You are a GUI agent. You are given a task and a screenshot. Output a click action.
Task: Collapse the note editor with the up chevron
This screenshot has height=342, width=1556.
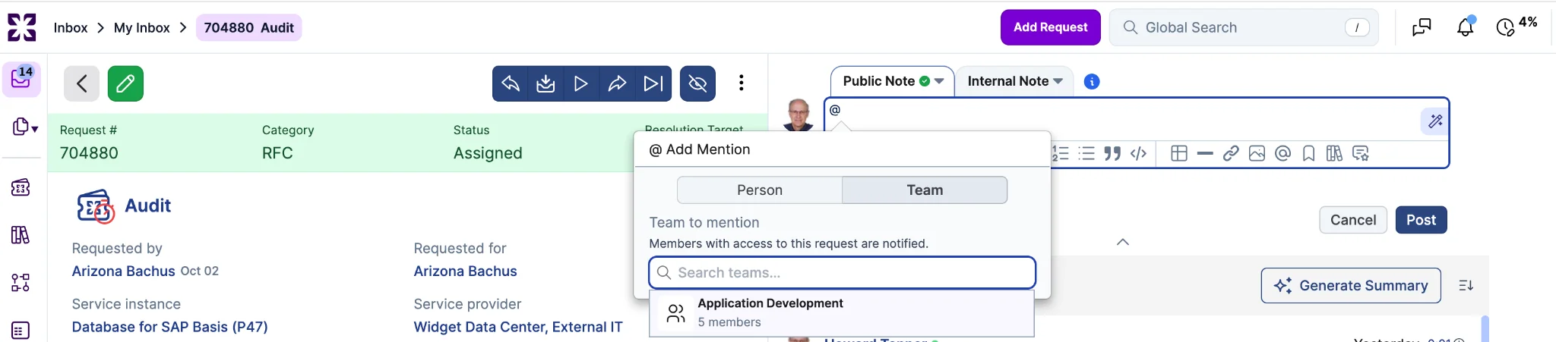click(1123, 242)
